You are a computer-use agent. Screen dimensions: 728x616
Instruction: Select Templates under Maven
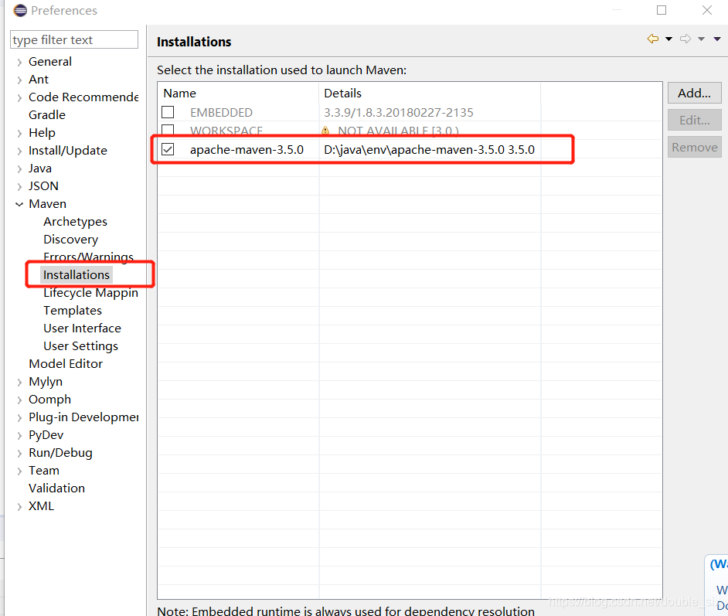pos(73,310)
